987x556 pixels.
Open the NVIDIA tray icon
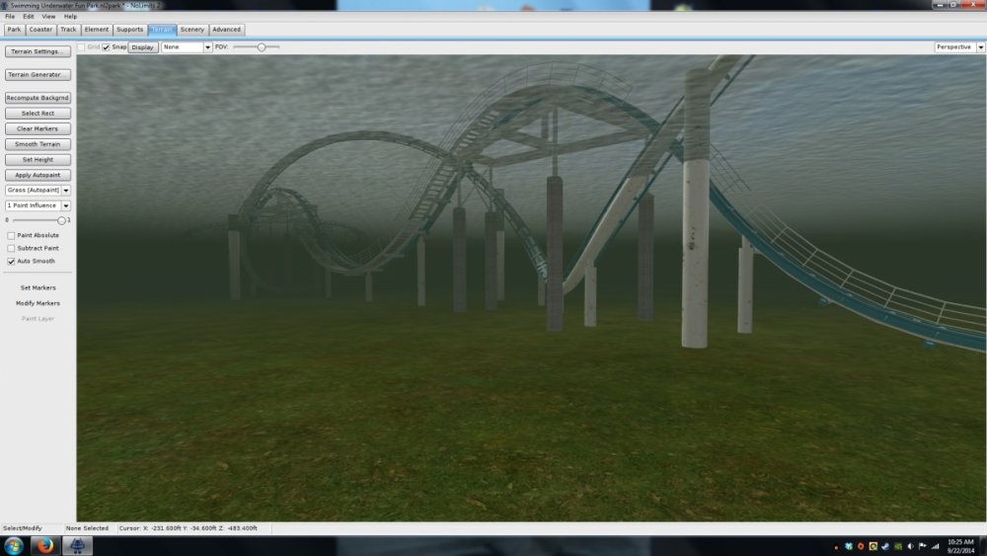pyautogui.click(x=897, y=546)
